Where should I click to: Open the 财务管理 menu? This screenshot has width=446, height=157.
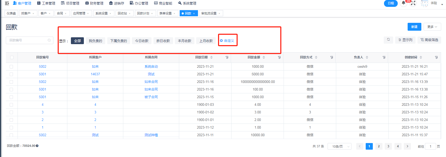94,3
